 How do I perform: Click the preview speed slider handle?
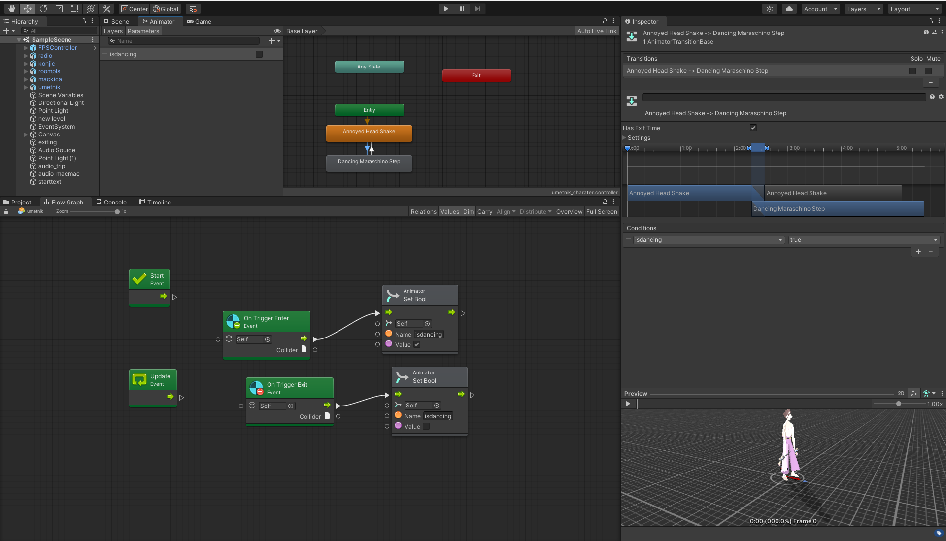pyautogui.click(x=899, y=404)
